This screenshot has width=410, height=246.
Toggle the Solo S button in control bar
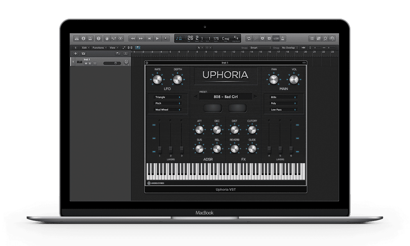269,39
